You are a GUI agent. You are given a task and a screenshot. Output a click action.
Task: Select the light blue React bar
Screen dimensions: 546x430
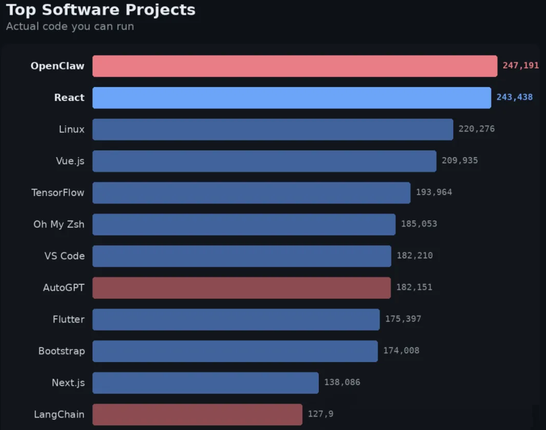[292, 97]
